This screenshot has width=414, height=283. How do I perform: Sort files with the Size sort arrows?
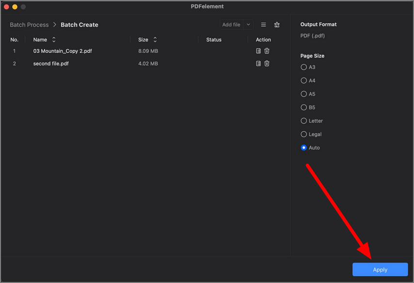click(155, 40)
